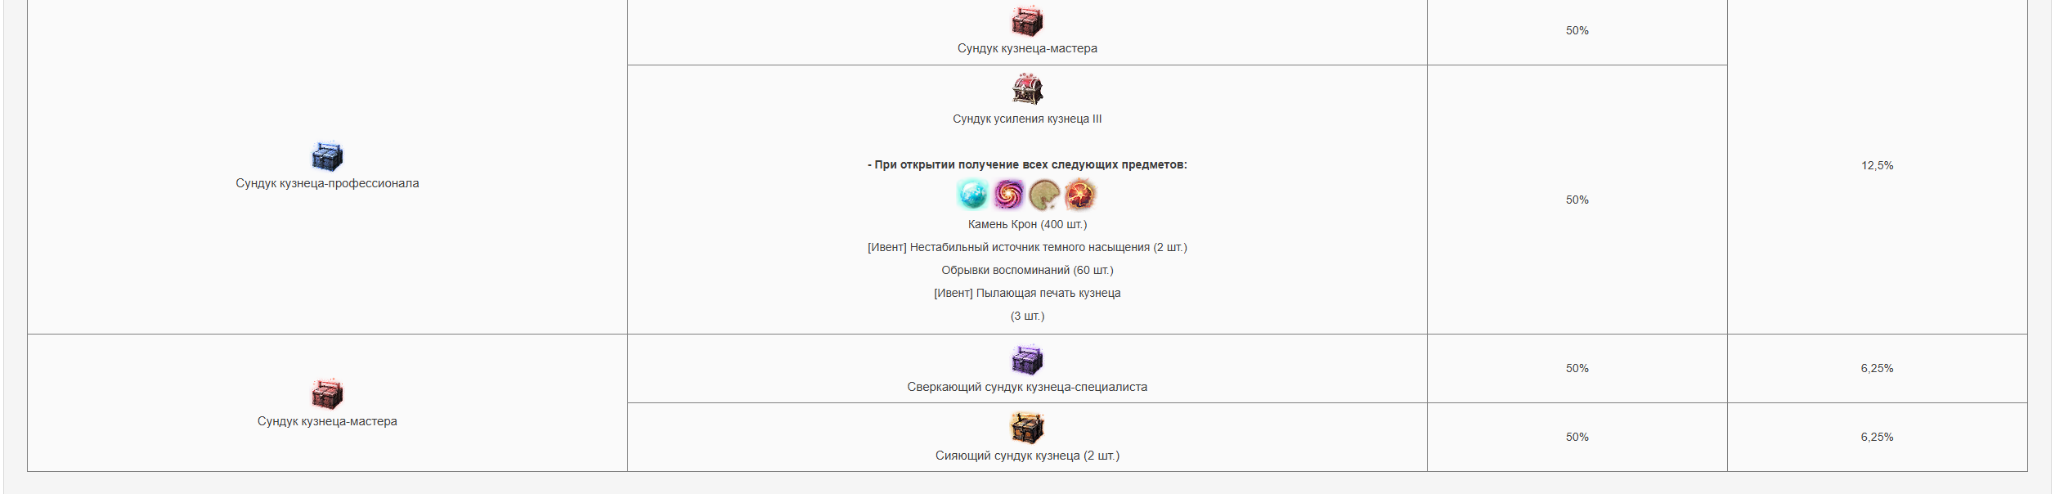The image size is (2055, 494).
Task: Click the Камень Крон (400 шт.) text
Action: 1027,224
